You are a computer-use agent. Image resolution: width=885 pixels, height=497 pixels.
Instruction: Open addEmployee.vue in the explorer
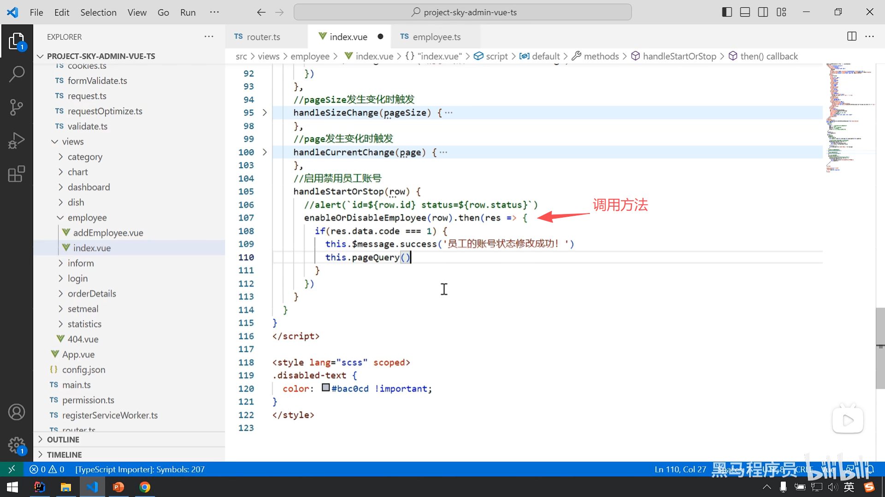click(108, 233)
